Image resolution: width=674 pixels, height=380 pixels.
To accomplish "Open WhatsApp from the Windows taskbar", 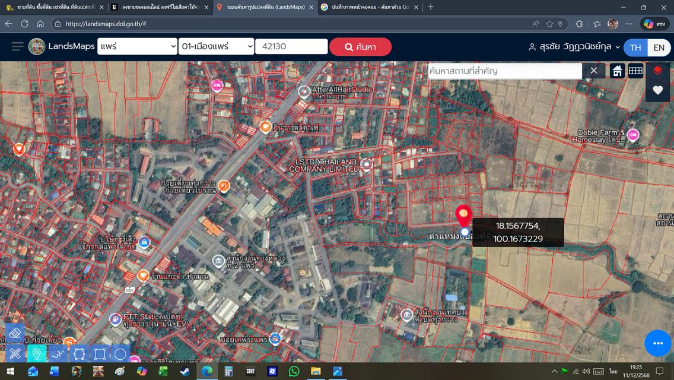I will (x=294, y=371).
